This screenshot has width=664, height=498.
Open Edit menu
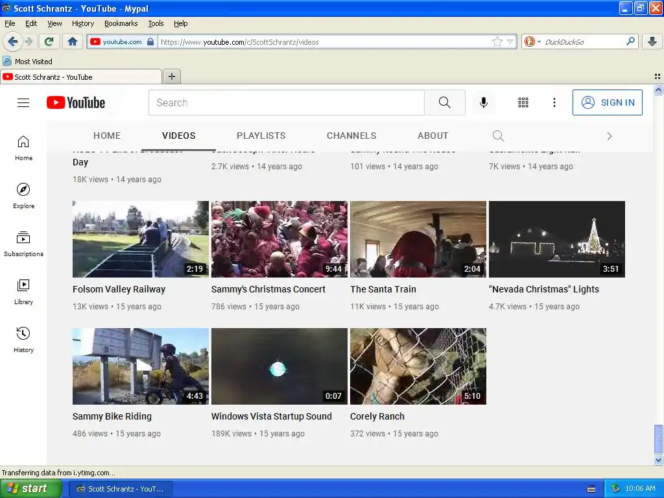pyautogui.click(x=31, y=23)
